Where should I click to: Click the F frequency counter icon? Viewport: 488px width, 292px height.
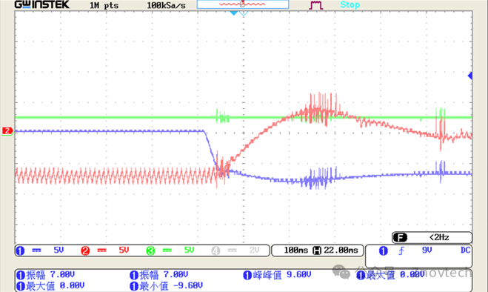pyautogui.click(x=400, y=237)
